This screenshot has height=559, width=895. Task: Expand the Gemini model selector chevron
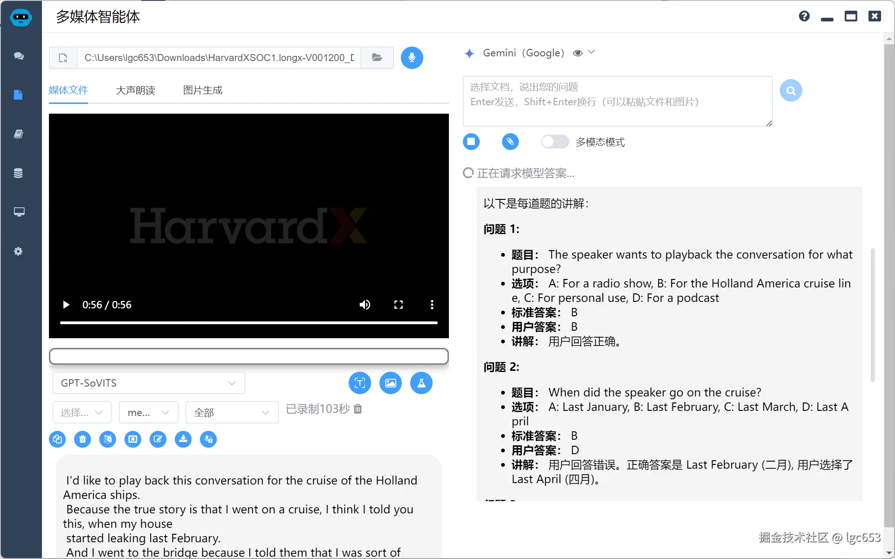coord(592,52)
